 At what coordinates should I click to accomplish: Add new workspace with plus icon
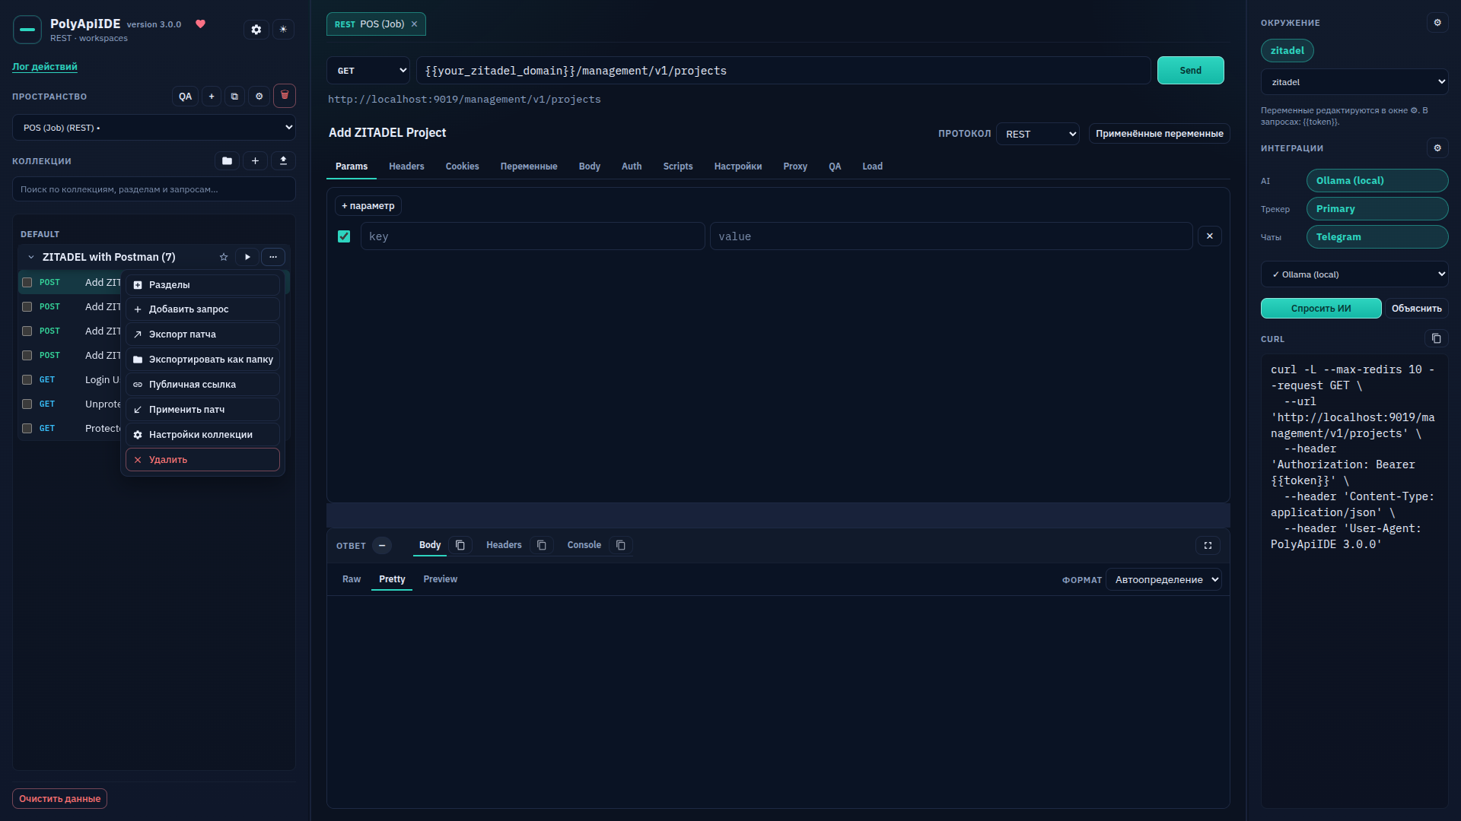(x=212, y=97)
